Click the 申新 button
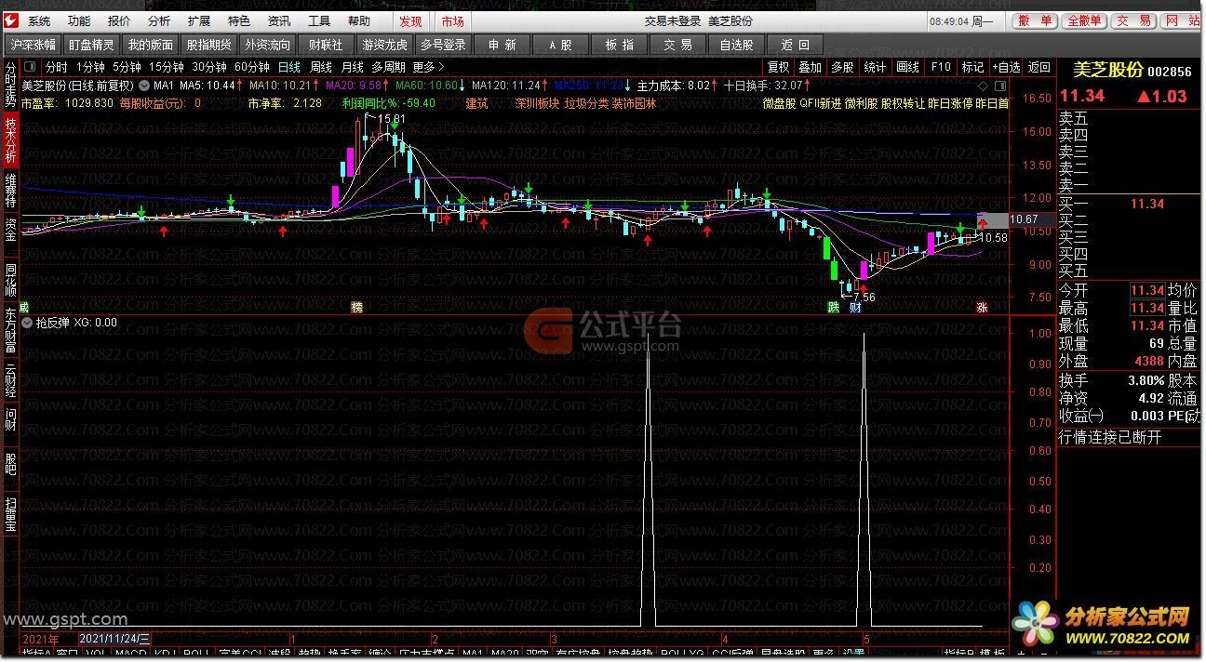Viewport: 1206px width, 662px height. coord(502,44)
